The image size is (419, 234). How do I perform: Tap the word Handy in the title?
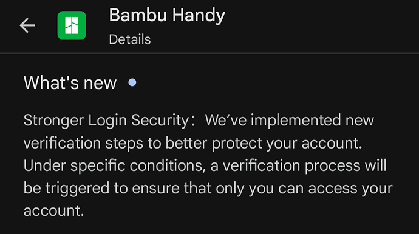click(199, 16)
